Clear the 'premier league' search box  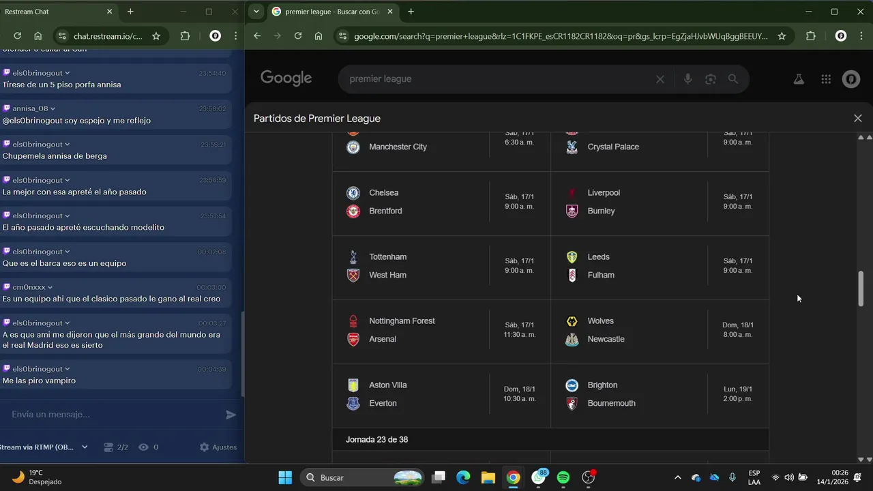[660, 79]
